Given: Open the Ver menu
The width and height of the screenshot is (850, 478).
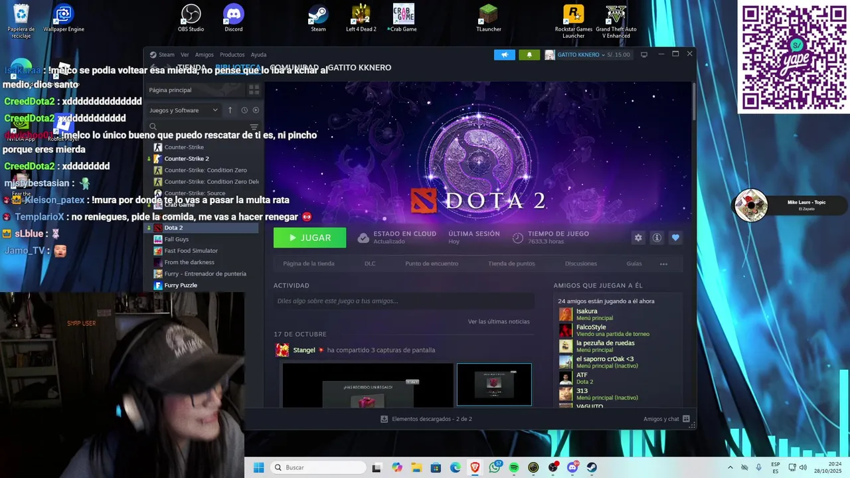Looking at the screenshot, I should click(x=185, y=54).
